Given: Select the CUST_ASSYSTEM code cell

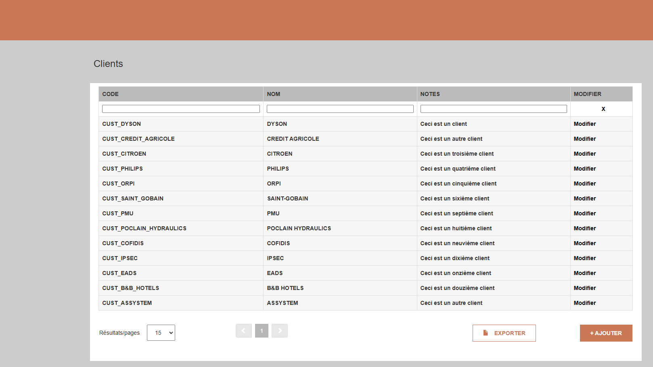Looking at the screenshot, I should tap(181, 303).
